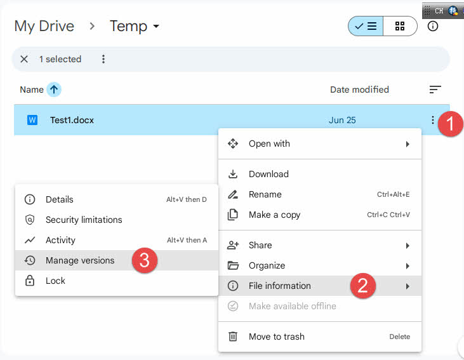The image size is (464, 360).
Task: Open the Share submenu entry
Action: pyautogui.click(x=320, y=245)
